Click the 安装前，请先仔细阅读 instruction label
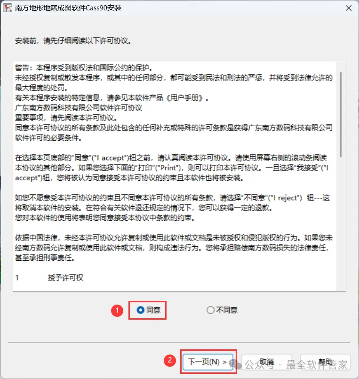359x379 pixels. click(x=73, y=40)
